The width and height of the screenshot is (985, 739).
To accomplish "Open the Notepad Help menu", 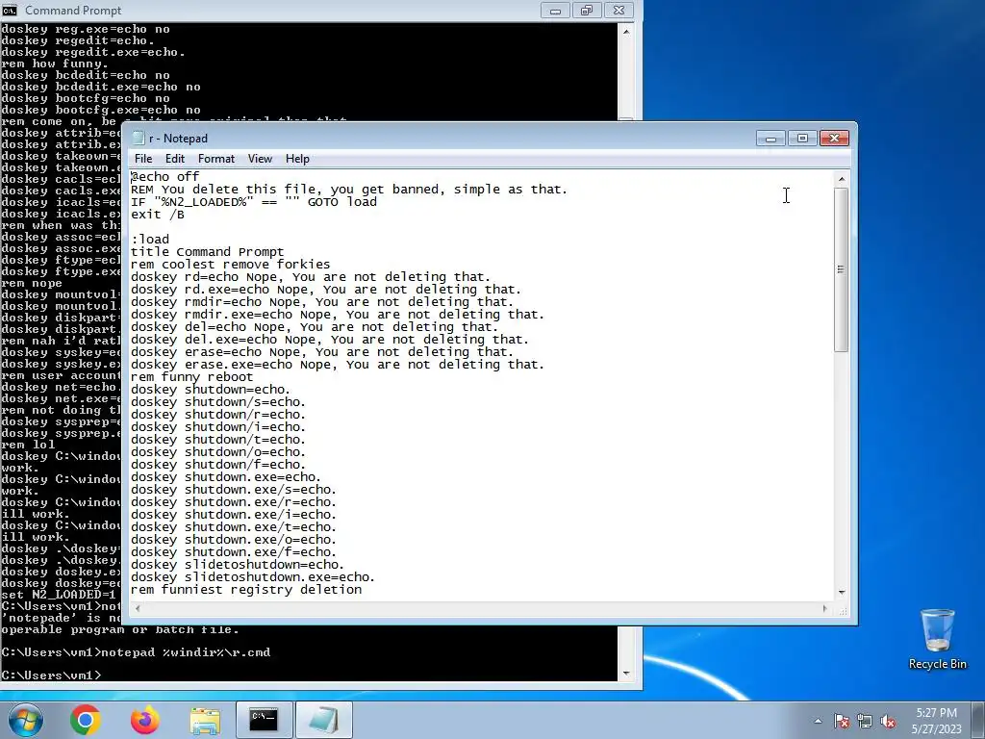I will click(297, 159).
